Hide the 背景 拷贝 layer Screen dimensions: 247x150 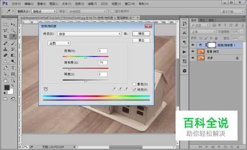point(193,52)
